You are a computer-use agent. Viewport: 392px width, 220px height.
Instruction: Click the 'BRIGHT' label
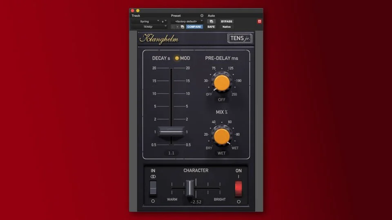tap(220, 200)
